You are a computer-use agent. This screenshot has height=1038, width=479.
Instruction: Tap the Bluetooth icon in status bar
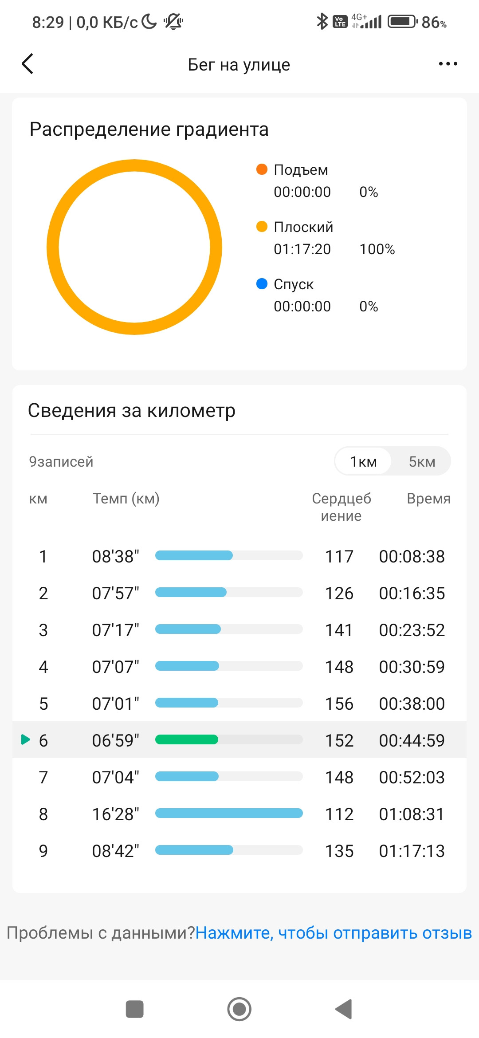point(322,21)
